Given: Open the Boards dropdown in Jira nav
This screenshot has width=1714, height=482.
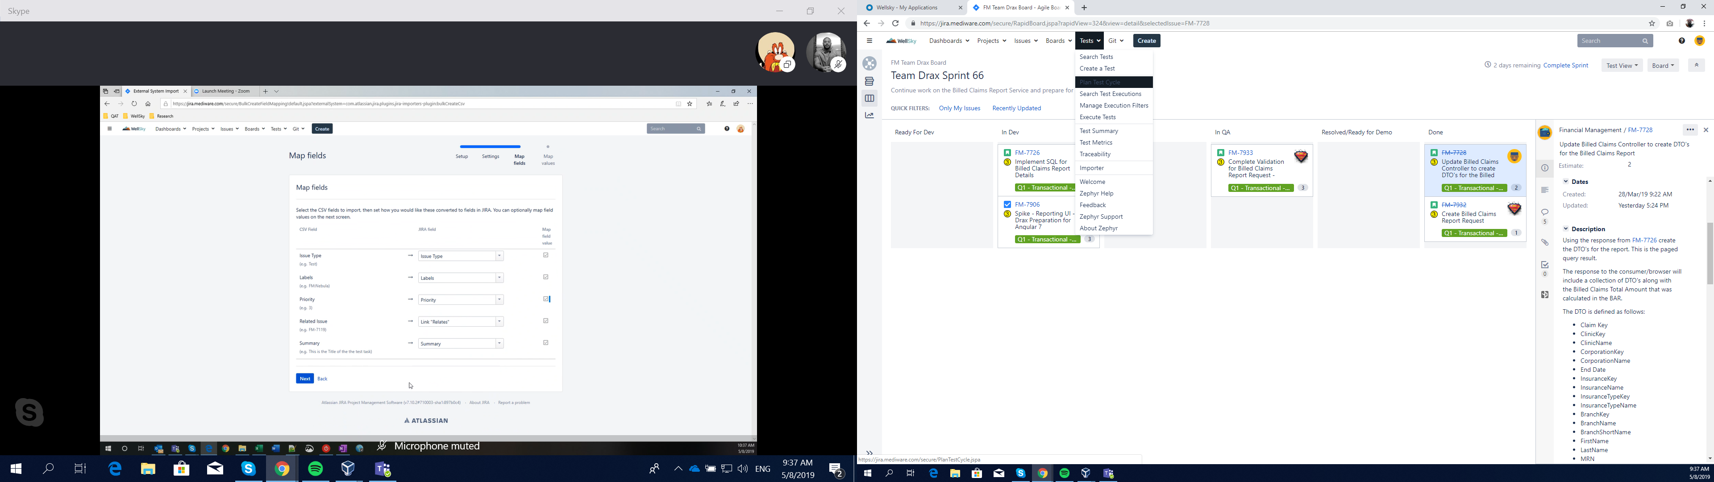Looking at the screenshot, I should coord(1058,41).
